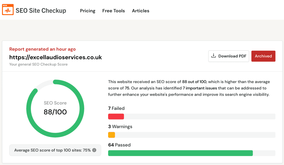The image size is (284, 165).
Task: Click the '7 Failed' label
Action: (116, 108)
